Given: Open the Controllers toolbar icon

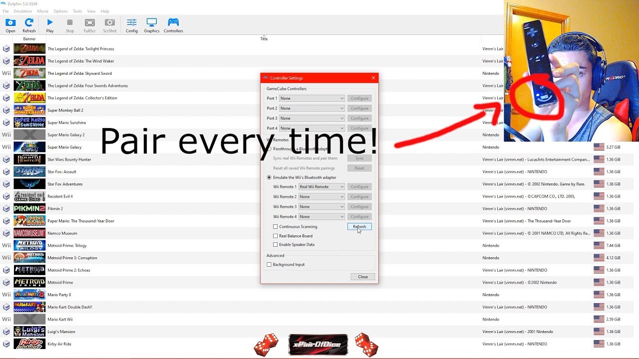Looking at the screenshot, I should (173, 25).
